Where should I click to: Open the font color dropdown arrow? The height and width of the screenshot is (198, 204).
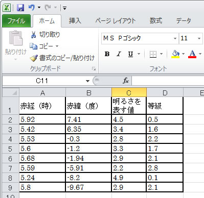pos(200,54)
